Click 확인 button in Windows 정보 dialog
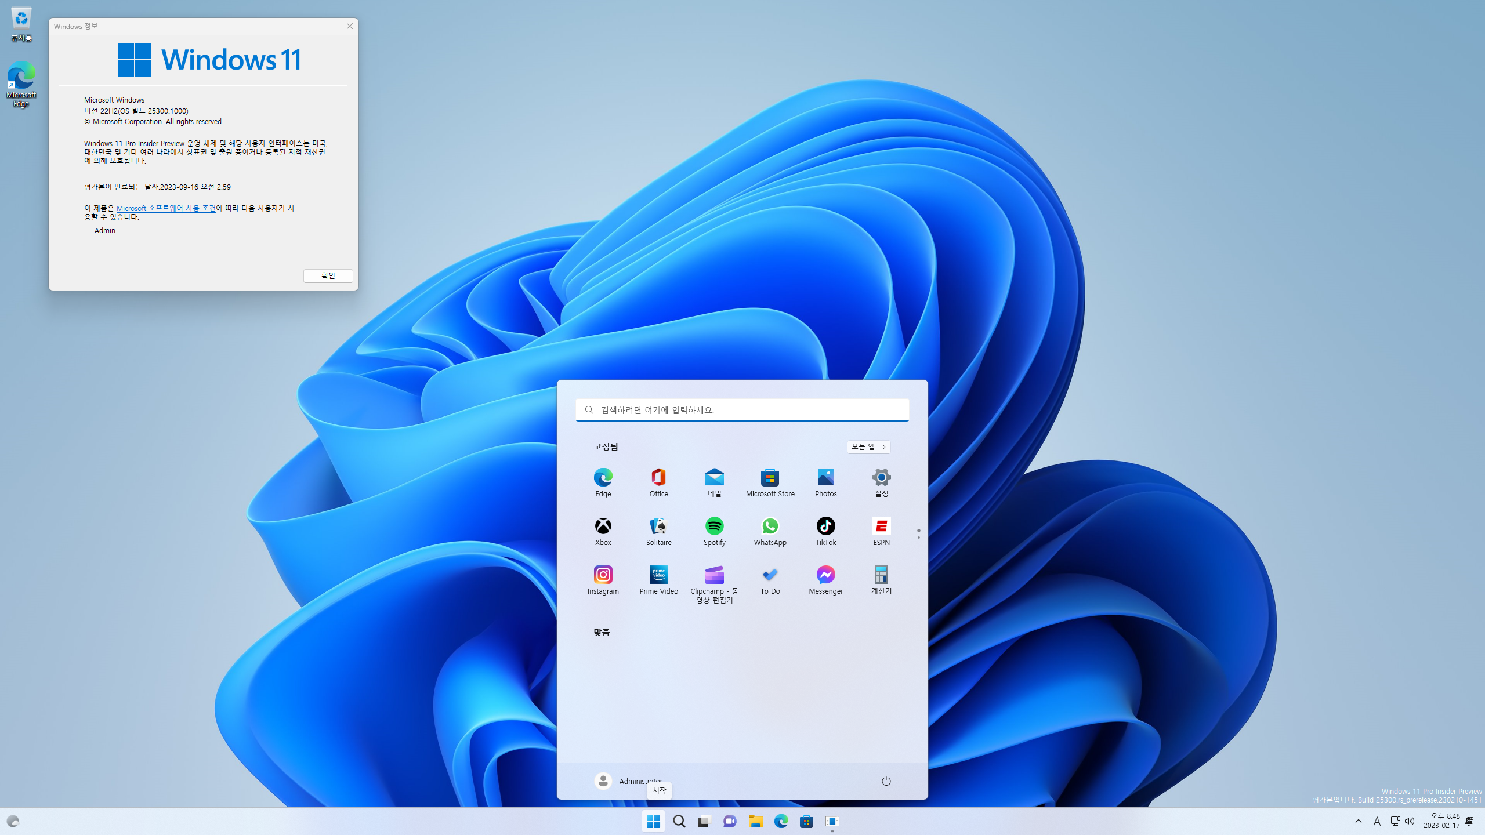The height and width of the screenshot is (835, 1485). (x=328, y=275)
